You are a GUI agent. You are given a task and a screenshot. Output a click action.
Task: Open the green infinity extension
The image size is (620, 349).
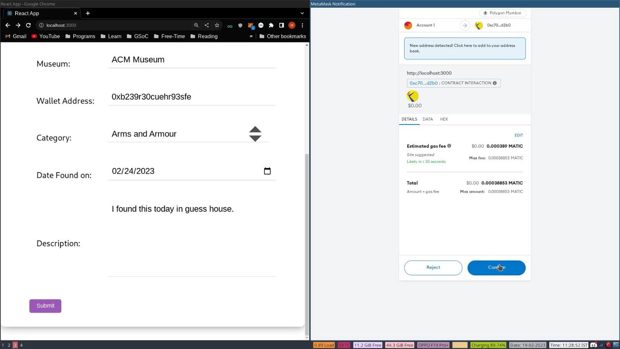(x=230, y=26)
